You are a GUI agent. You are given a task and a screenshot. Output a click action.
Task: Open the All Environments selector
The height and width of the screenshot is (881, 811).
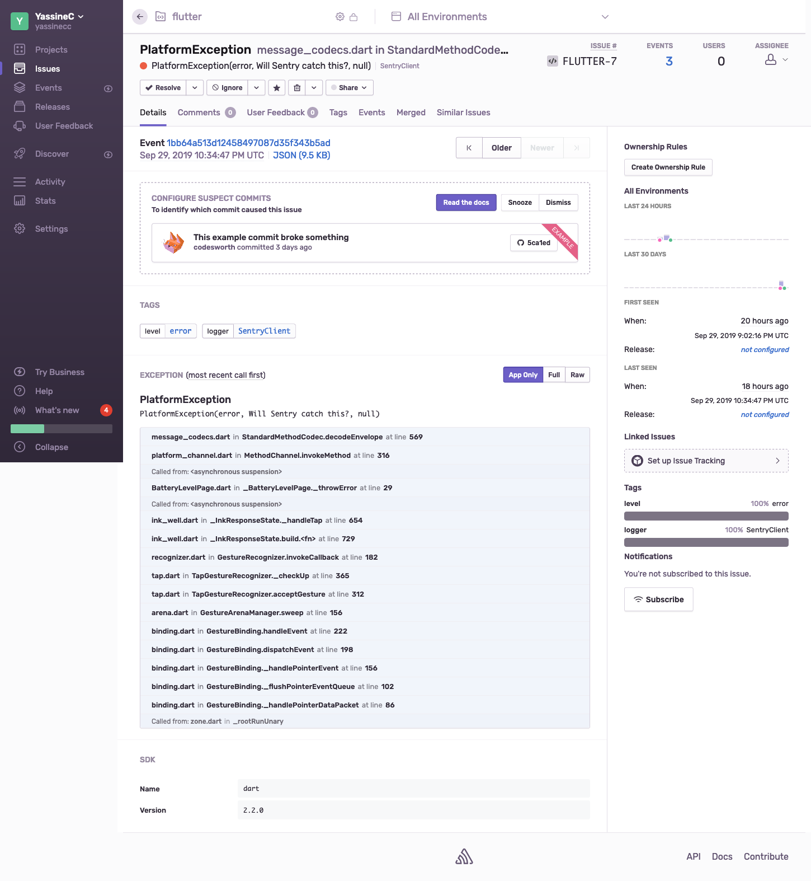click(x=500, y=17)
